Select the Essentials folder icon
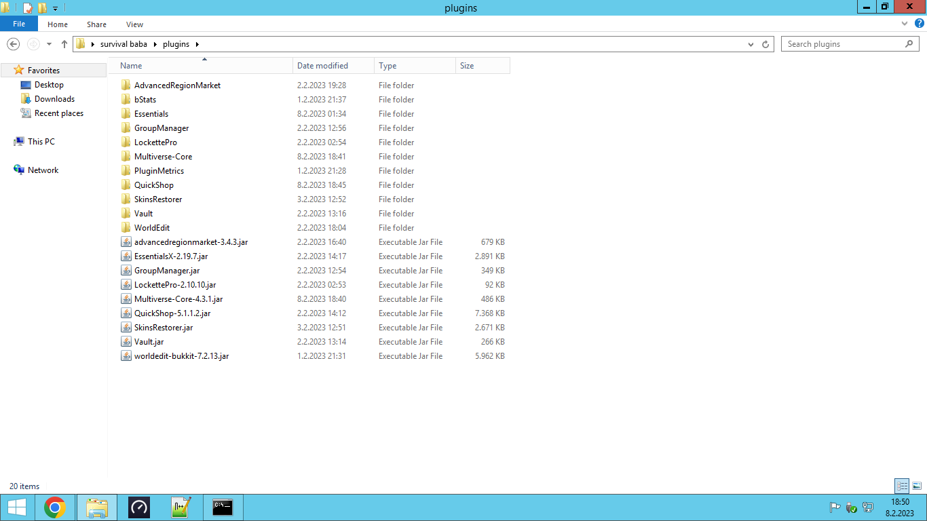Screen dimensions: 927x521 tap(126, 114)
